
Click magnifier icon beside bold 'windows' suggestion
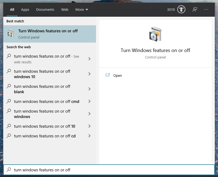[x=9, y=111]
